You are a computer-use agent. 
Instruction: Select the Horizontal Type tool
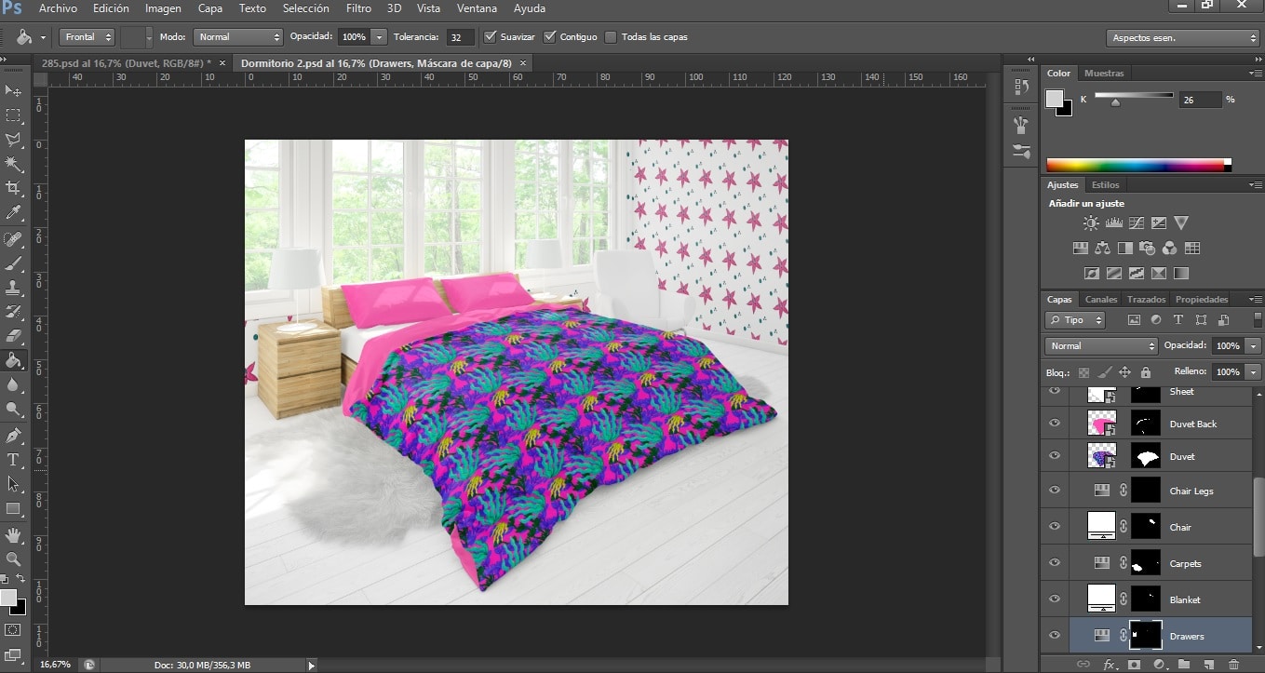coord(14,460)
